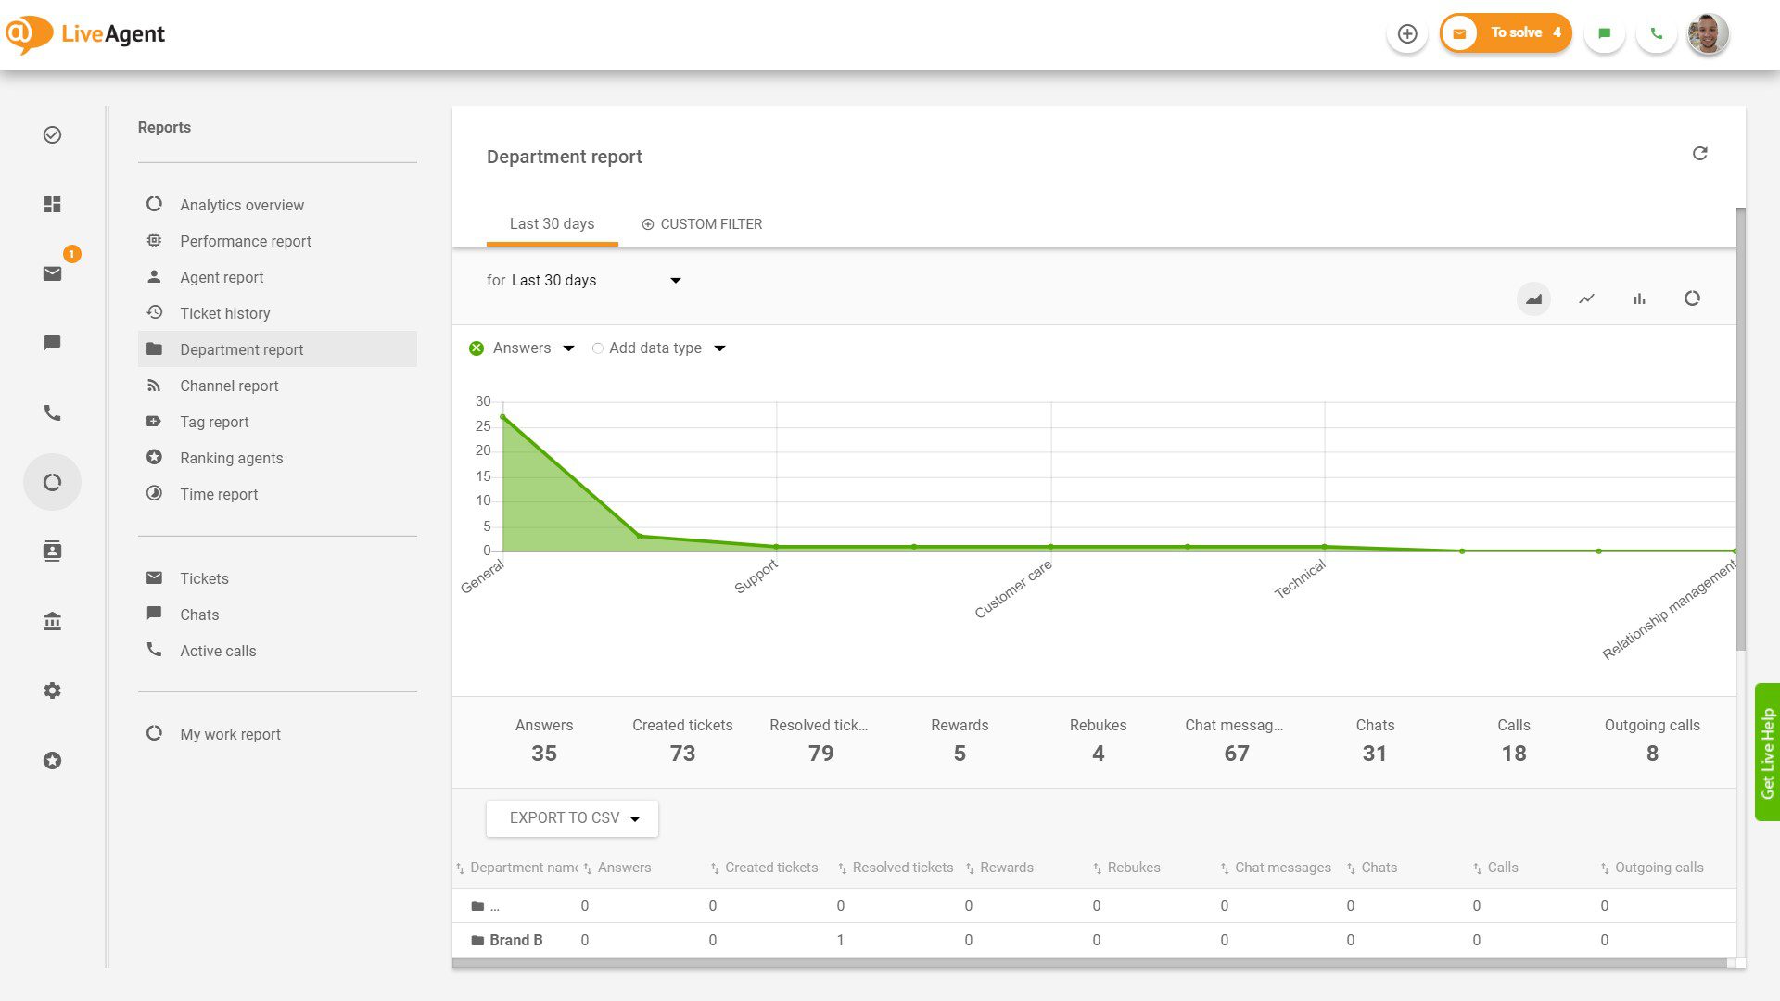This screenshot has height=1001, width=1780.
Task: Open the Export to CSV dropdown arrow
Action: [x=635, y=818]
